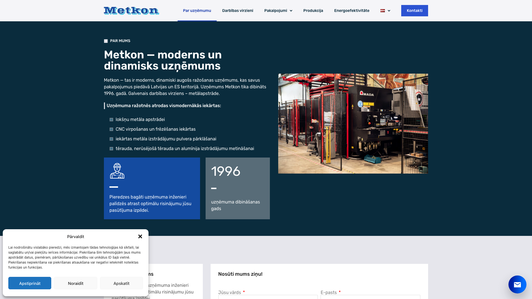Screen dimensions: 532x299
Task: Click the Latvian flag icon
Action: coord(383,11)
